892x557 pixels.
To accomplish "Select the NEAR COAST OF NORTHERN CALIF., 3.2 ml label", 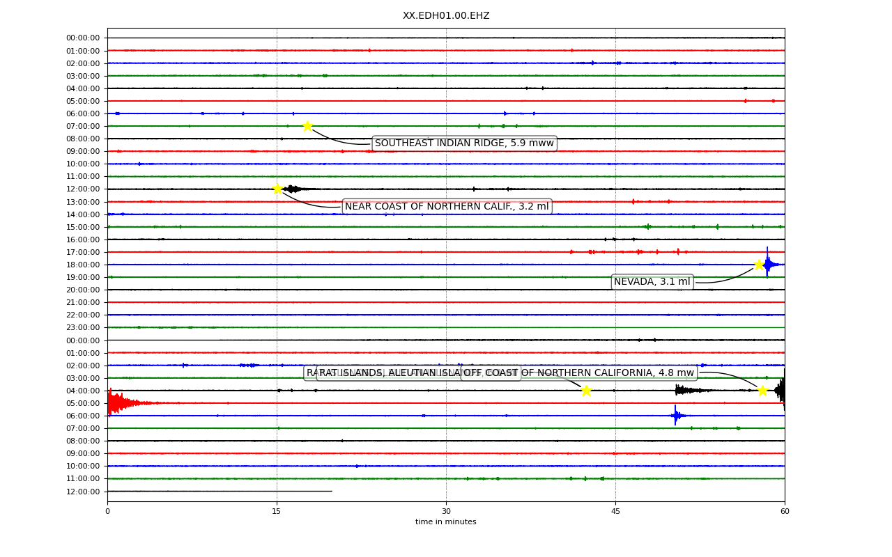I will [447, 206].
